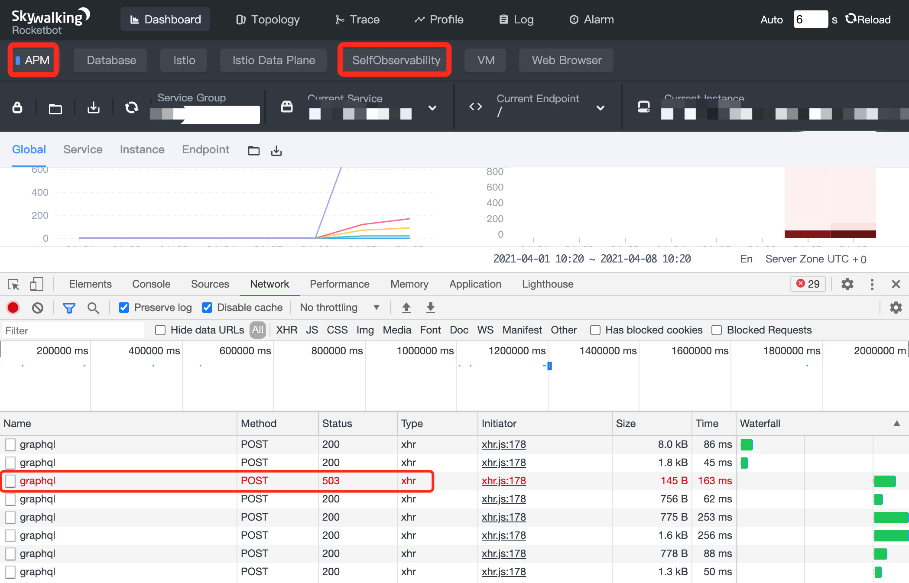909x583 pixels.
Task: Open the network search magnifier
Action: [93, 308]
